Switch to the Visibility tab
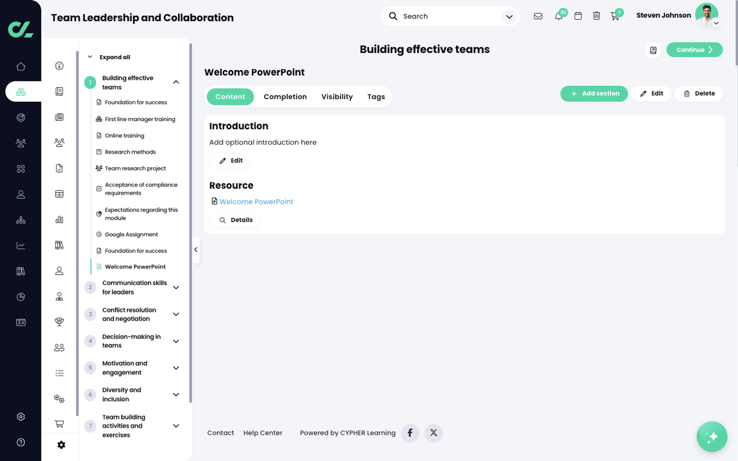This screenshot has width=738, height=461. [x=337, y=96]
